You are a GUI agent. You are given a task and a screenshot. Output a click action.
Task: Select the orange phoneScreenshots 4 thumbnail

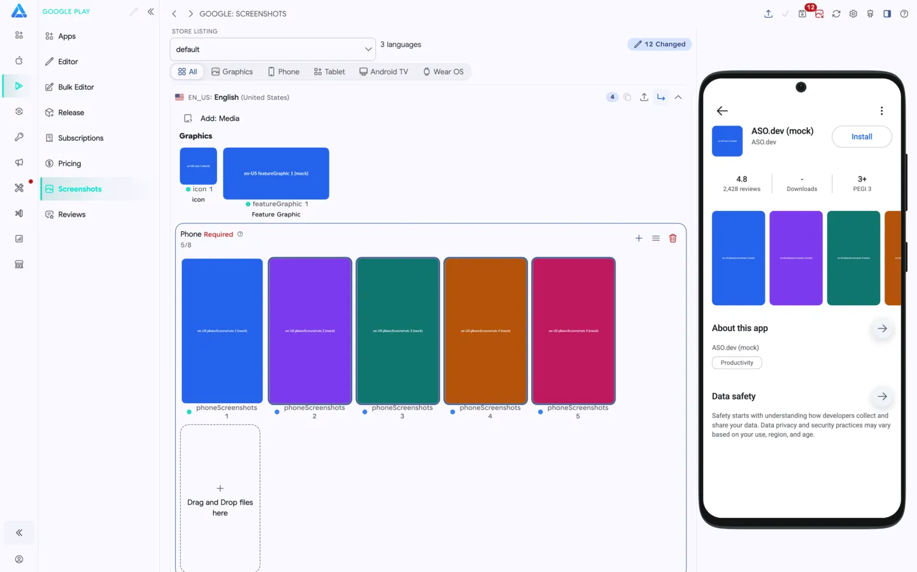[486, 331]
